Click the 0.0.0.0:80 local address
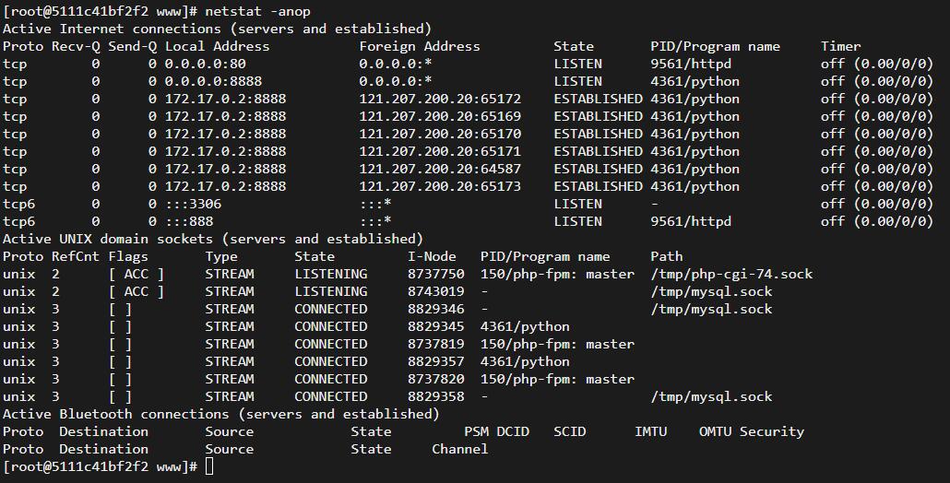This screenshot has width=950, height=483. coord(206,64)
